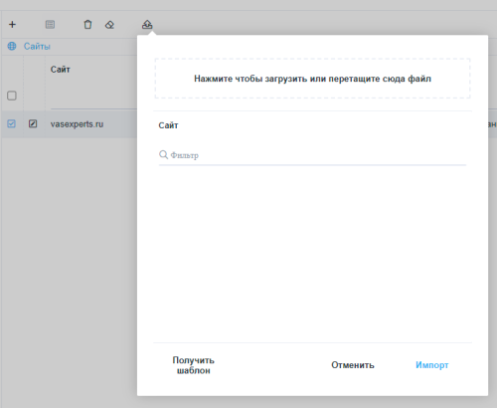Sort by Сайт header in background table

[x=61, y=70]
